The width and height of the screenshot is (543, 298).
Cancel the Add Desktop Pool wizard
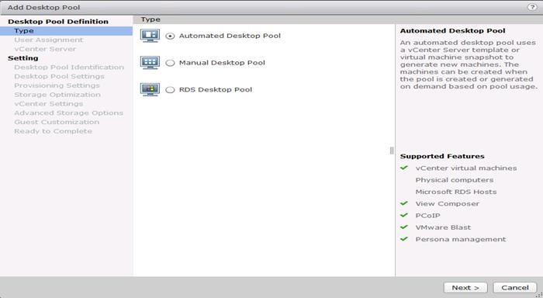point(515,288)
